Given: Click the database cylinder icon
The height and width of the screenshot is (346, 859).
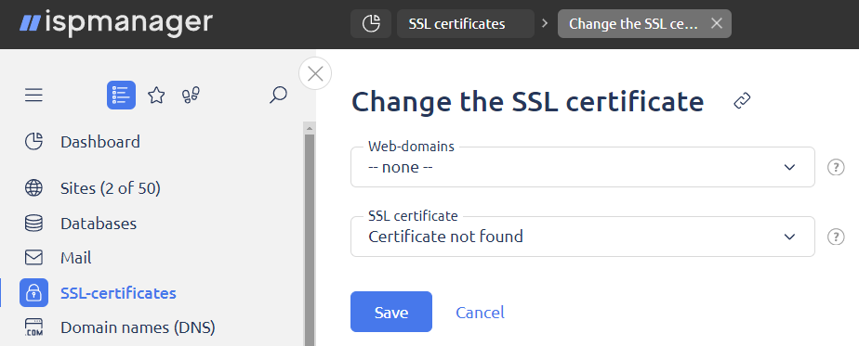Looking at the screenshot, I should click(34, 223).
